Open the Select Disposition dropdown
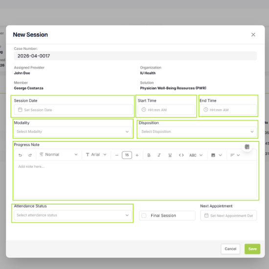The image size is (269, 269). coord(198,132)
